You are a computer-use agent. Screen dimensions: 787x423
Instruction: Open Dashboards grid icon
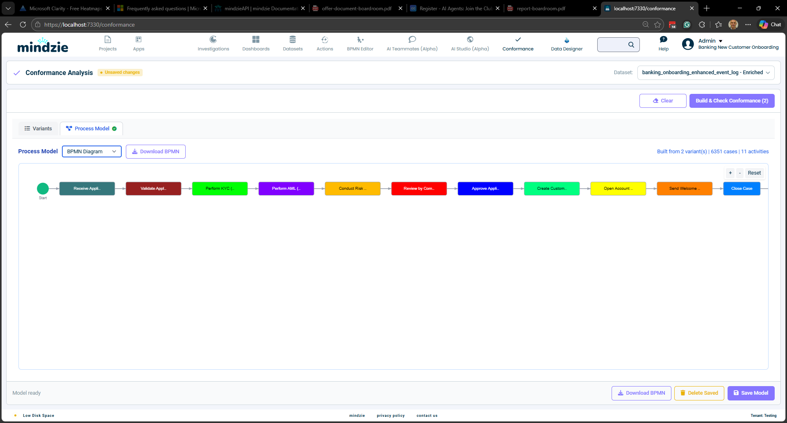point(256,39)
